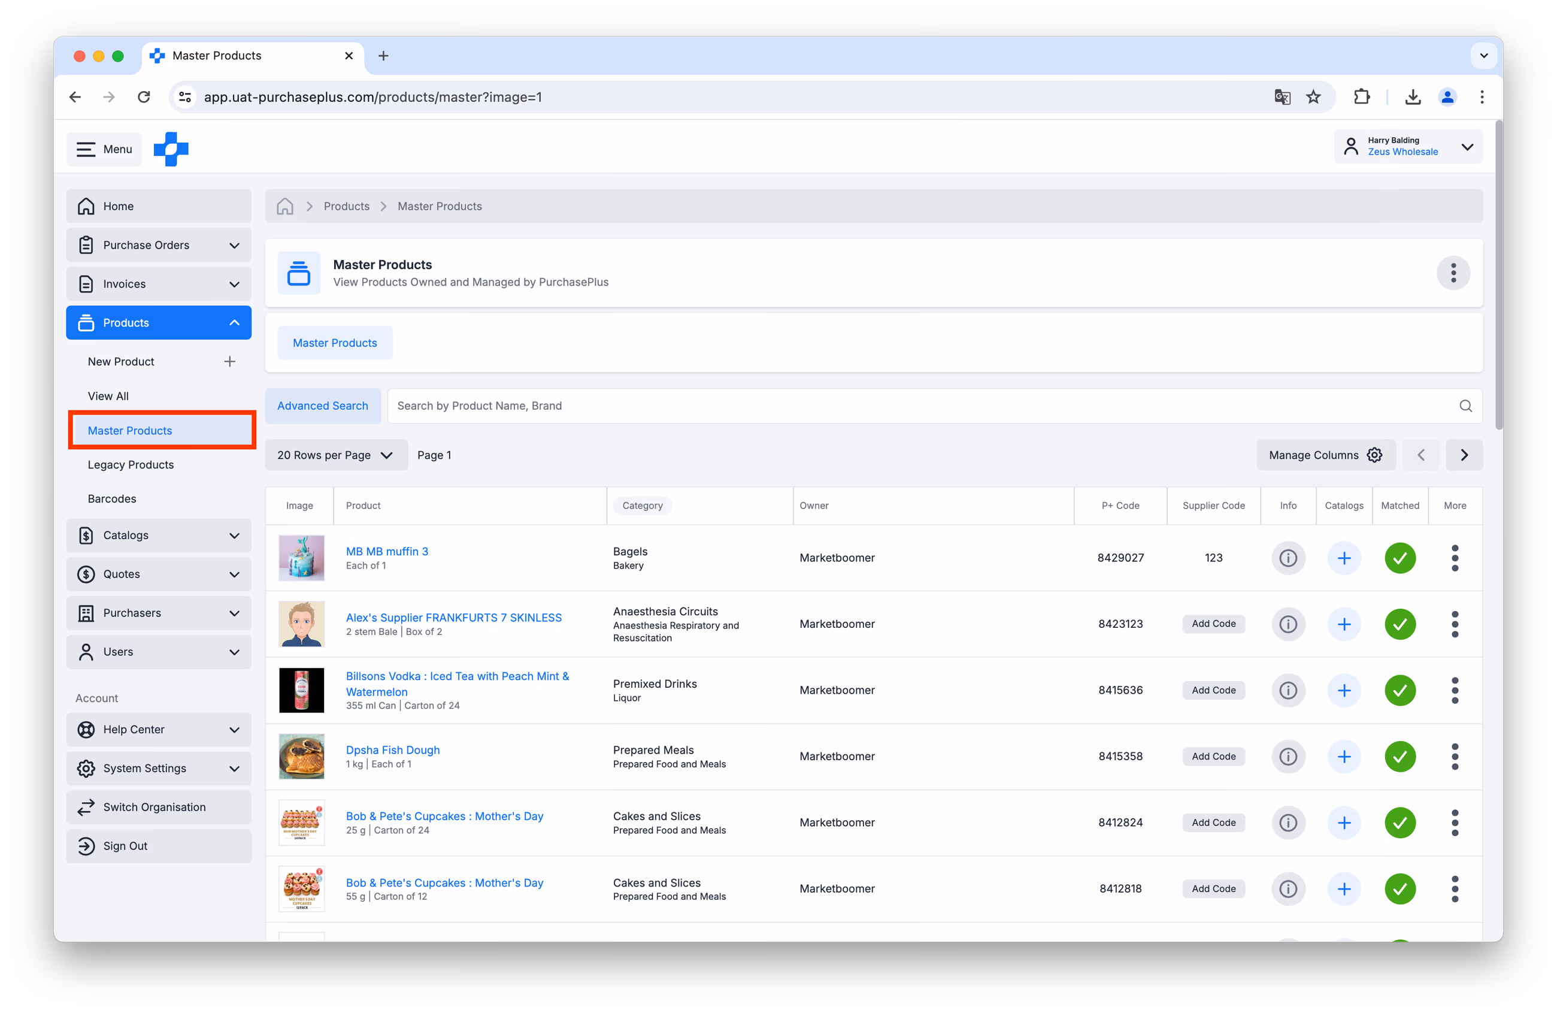Open the Dpsha Fish Dough product link
The image size is (1557, 1013).
(392, 750)
